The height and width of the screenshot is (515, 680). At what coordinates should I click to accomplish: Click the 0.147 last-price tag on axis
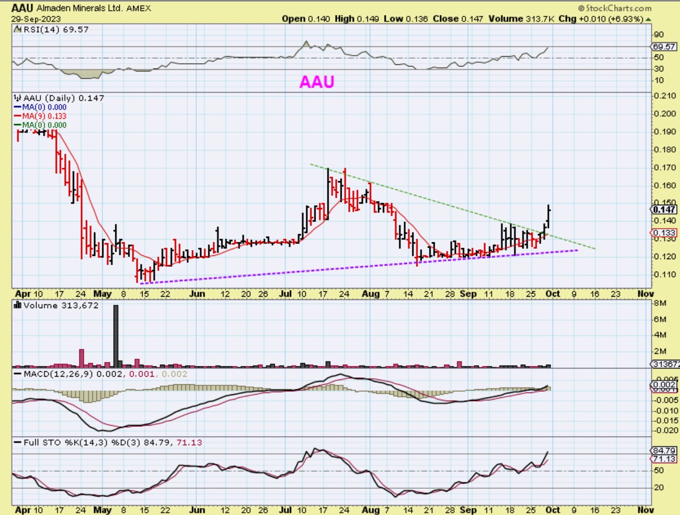click(x=663, y=209)
